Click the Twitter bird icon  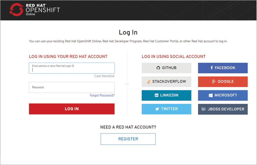coord(157,109)
